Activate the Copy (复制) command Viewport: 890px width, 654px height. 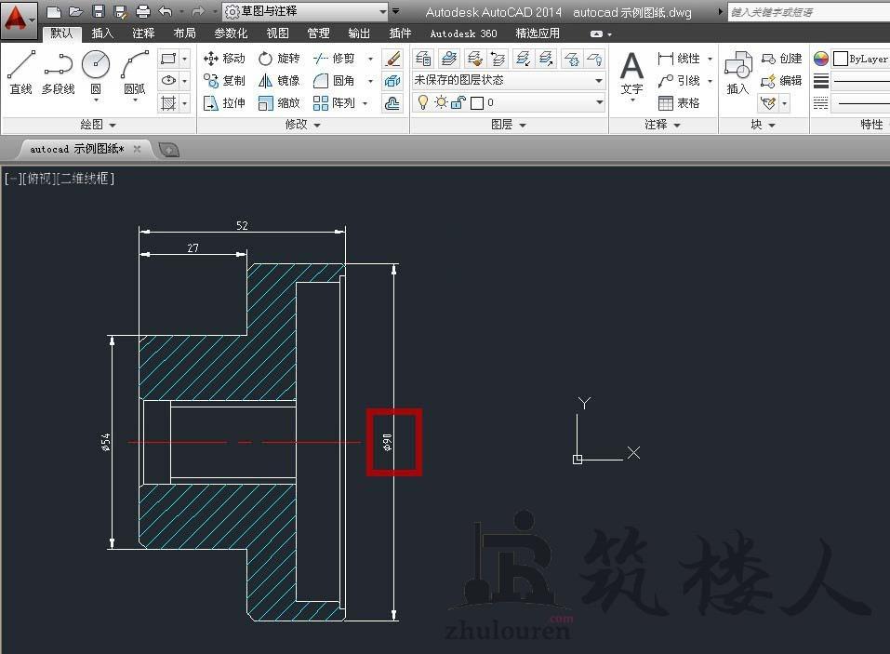click(223, 81)
